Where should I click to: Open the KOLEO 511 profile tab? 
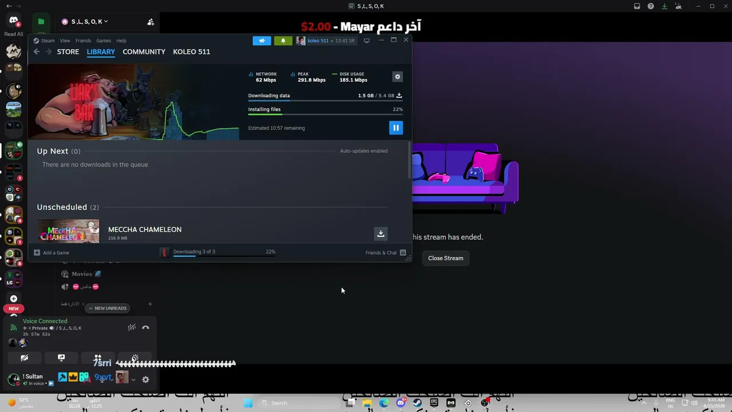[192, 51]
